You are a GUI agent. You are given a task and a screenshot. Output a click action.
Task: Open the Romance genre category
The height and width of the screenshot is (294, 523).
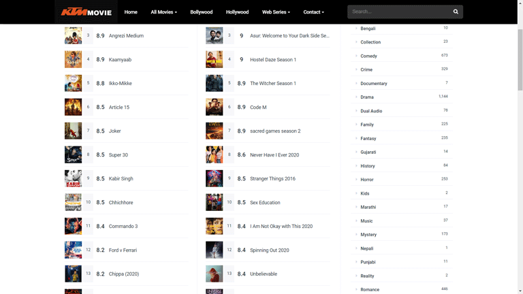click(x=370, y=290)
